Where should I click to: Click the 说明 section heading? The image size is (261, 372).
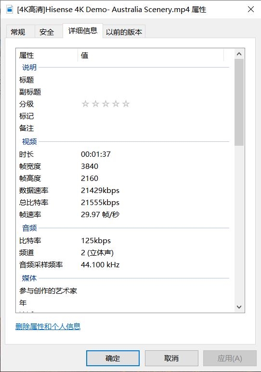(29, 68)
